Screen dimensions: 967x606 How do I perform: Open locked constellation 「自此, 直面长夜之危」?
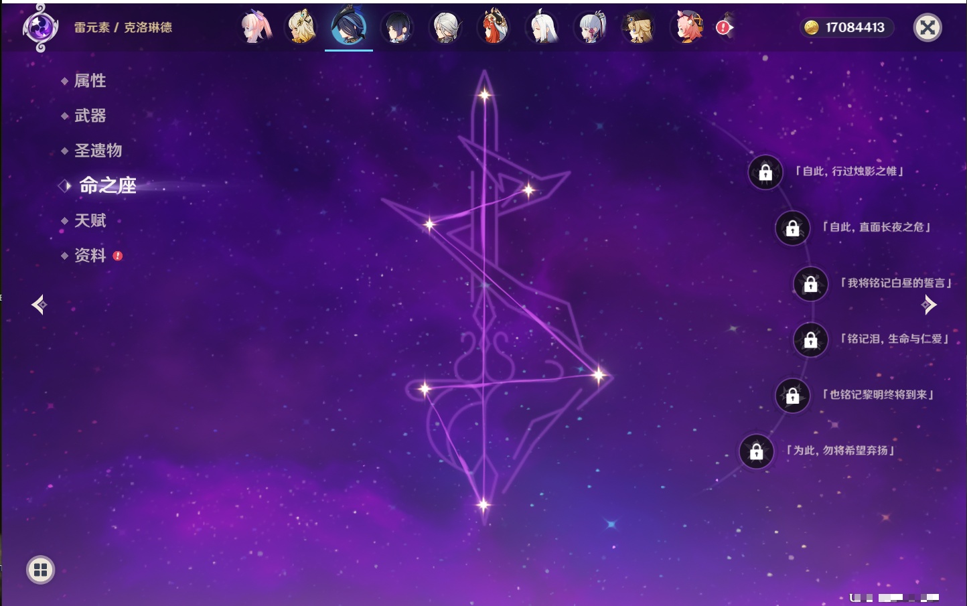pyautogui.click(x=792, y=228)
